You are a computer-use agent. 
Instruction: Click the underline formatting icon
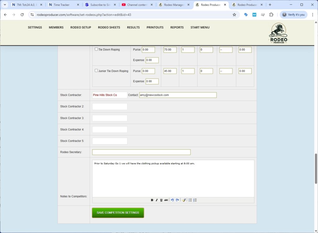pyautogui.click(x=161, y=200)
